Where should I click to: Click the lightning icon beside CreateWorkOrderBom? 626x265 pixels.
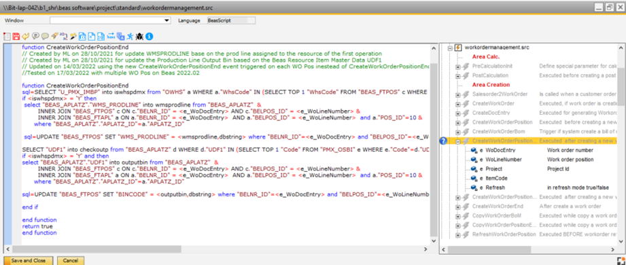(466, 131)
